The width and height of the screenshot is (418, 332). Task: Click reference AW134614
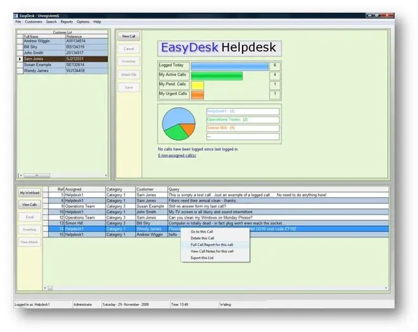(x=87, y=41)
